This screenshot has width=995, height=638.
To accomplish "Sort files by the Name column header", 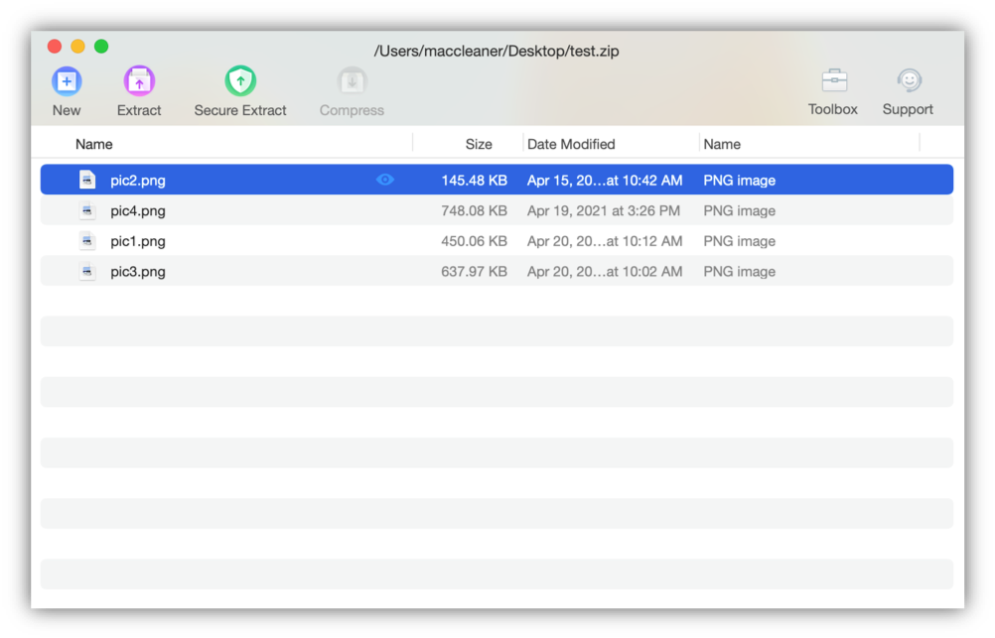I will tap(94, 144).
